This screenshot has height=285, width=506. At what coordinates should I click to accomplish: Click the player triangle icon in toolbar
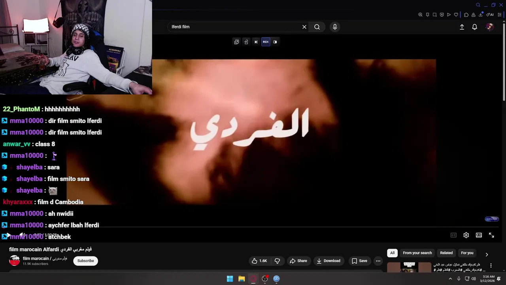[449, 15]
